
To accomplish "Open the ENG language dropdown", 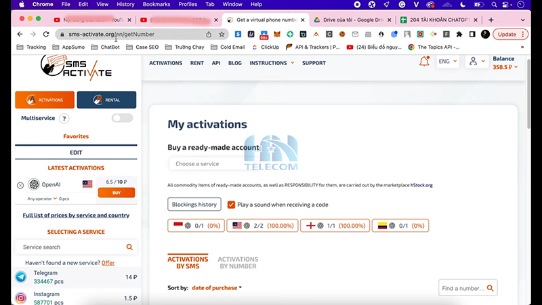I will click(x=447, y=62).
